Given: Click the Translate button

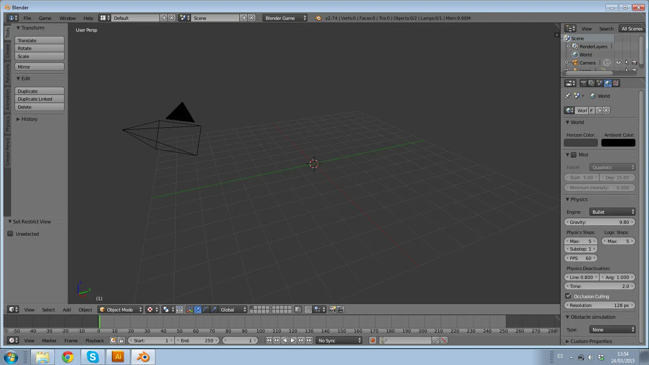Looking at the screenshot, I should pos(39,40).
